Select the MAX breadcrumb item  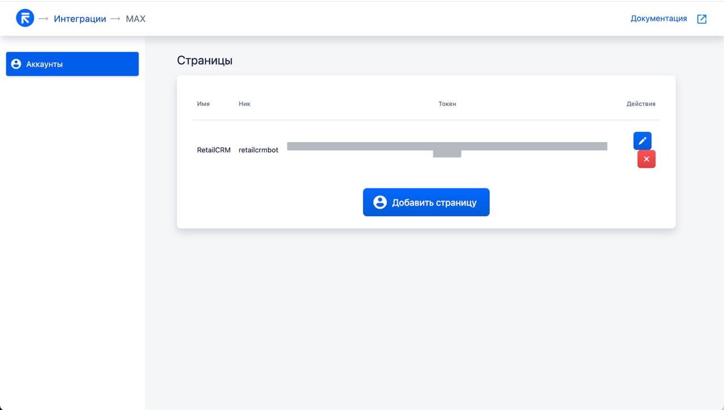coord(135,19)
